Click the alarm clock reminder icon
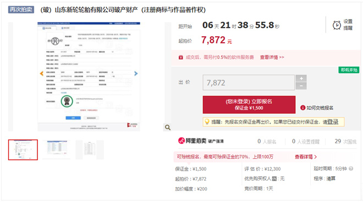Viewport: 363px width, 202px height. coord(337,25)
